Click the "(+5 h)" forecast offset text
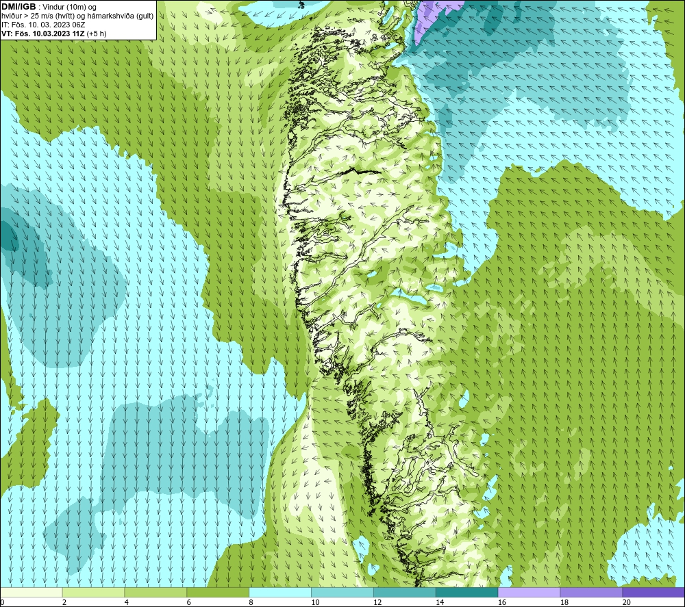The width and height of the screenshot is (685, 607). (x=97, y=34)
